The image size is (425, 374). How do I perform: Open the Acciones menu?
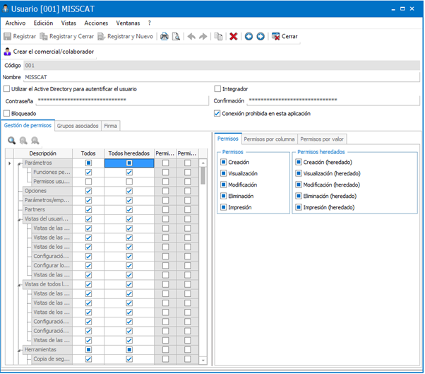pyautogui.click(x=96, y=23)
